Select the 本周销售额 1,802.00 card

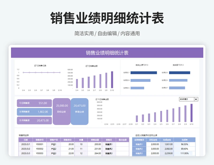click(34, 112)
